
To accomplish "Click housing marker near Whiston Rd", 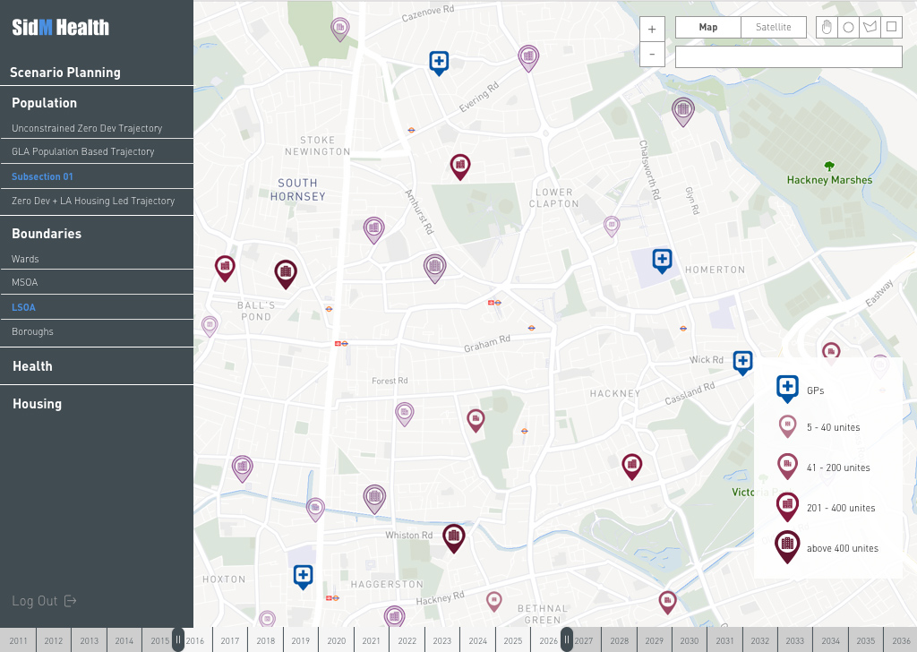I will 454,536.
